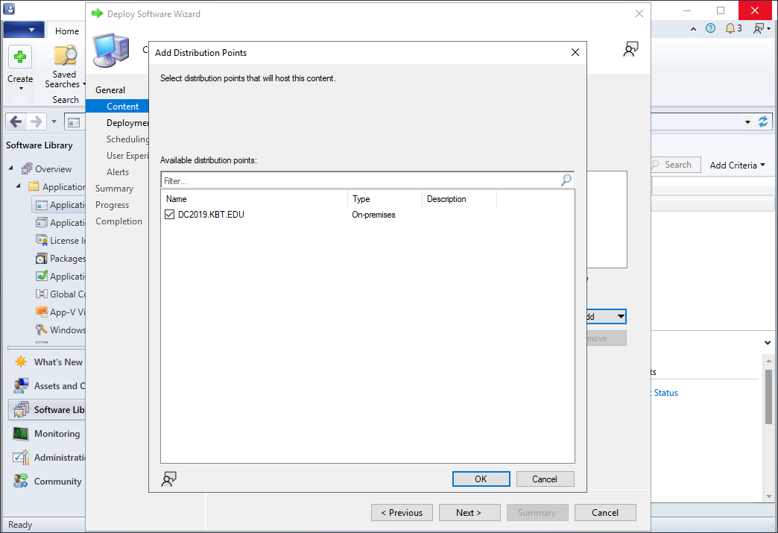Uncheck the DC2019.KBT.EDU distribution point
The height and width of the screenshot is (533, 778).
coord(169,215)
